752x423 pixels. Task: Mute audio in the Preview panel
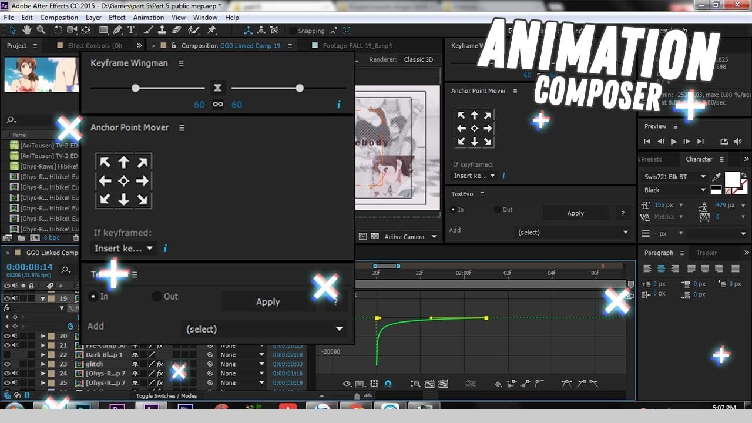click(x=738, y=141)
